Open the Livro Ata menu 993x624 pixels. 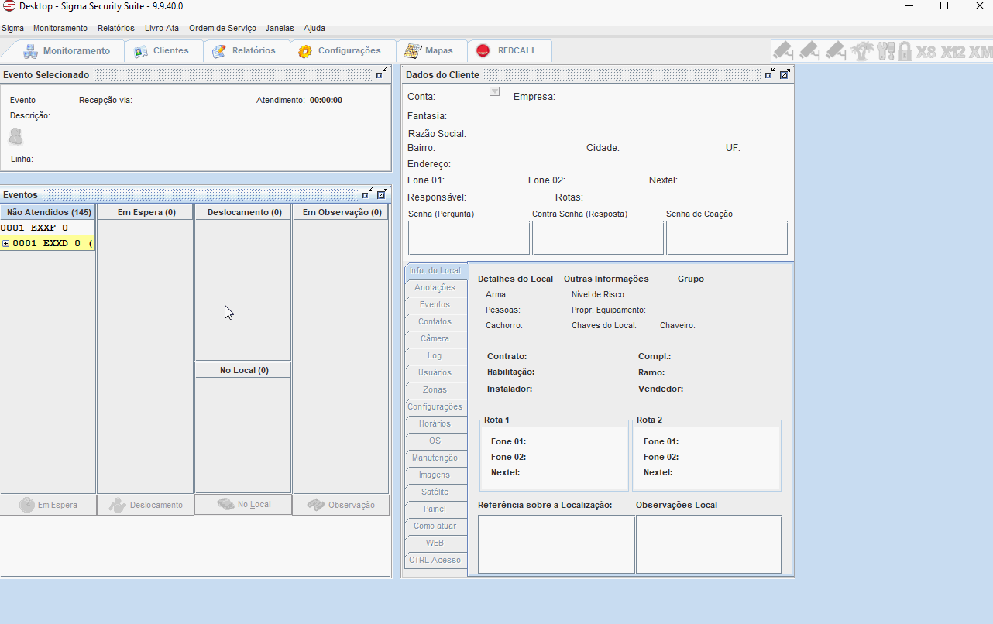click(162, 28)
